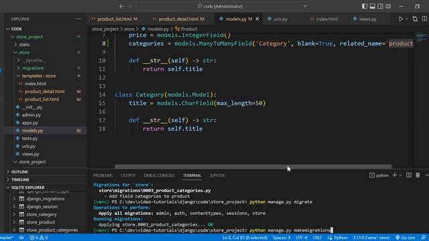
Task: Open customize layout icon
Action: (388, 6)
